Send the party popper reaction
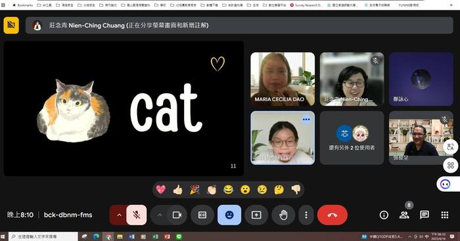 click(195, 190)
